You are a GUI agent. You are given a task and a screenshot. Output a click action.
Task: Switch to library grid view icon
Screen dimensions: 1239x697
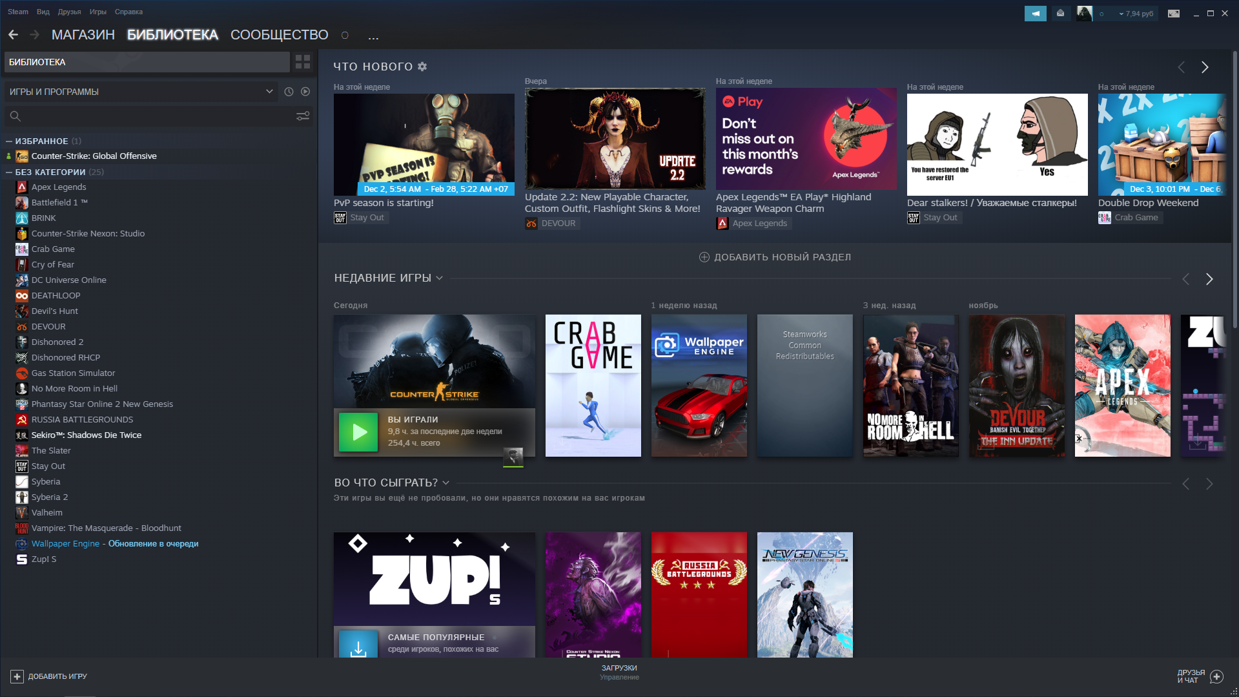[303, 62]
